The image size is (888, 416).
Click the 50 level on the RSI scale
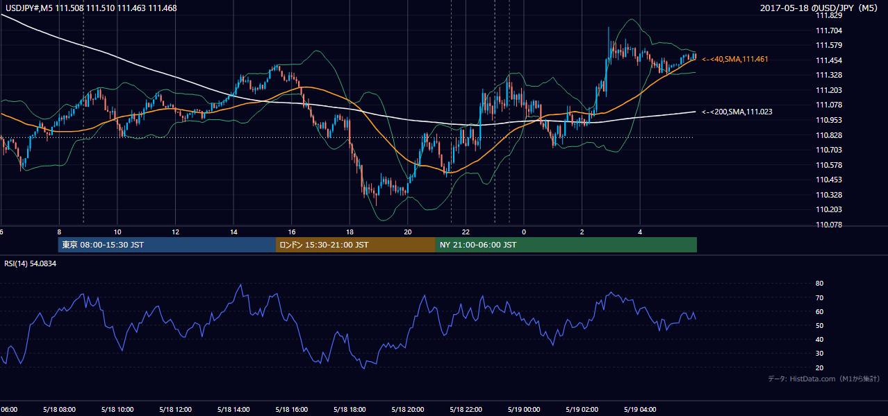(x=820, y=325)
